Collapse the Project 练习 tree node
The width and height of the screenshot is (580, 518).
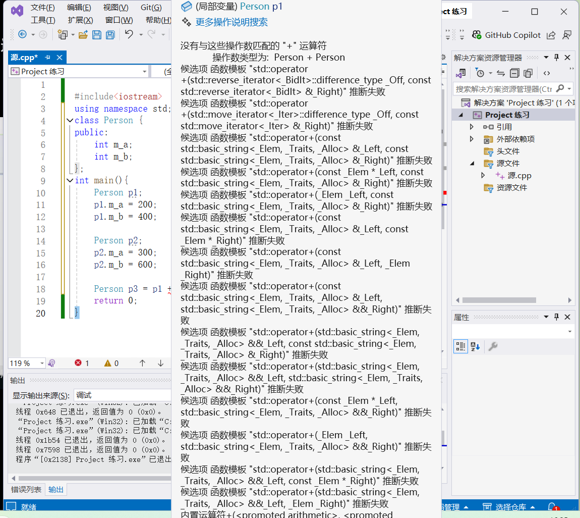[x=461, y=115]
